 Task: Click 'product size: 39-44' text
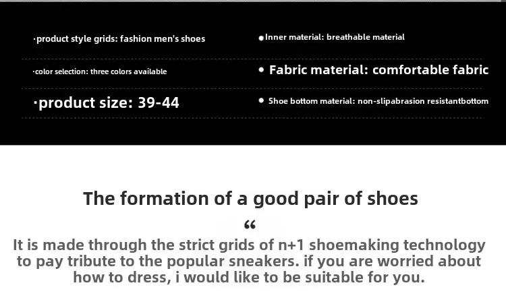(x=109, y=103)
